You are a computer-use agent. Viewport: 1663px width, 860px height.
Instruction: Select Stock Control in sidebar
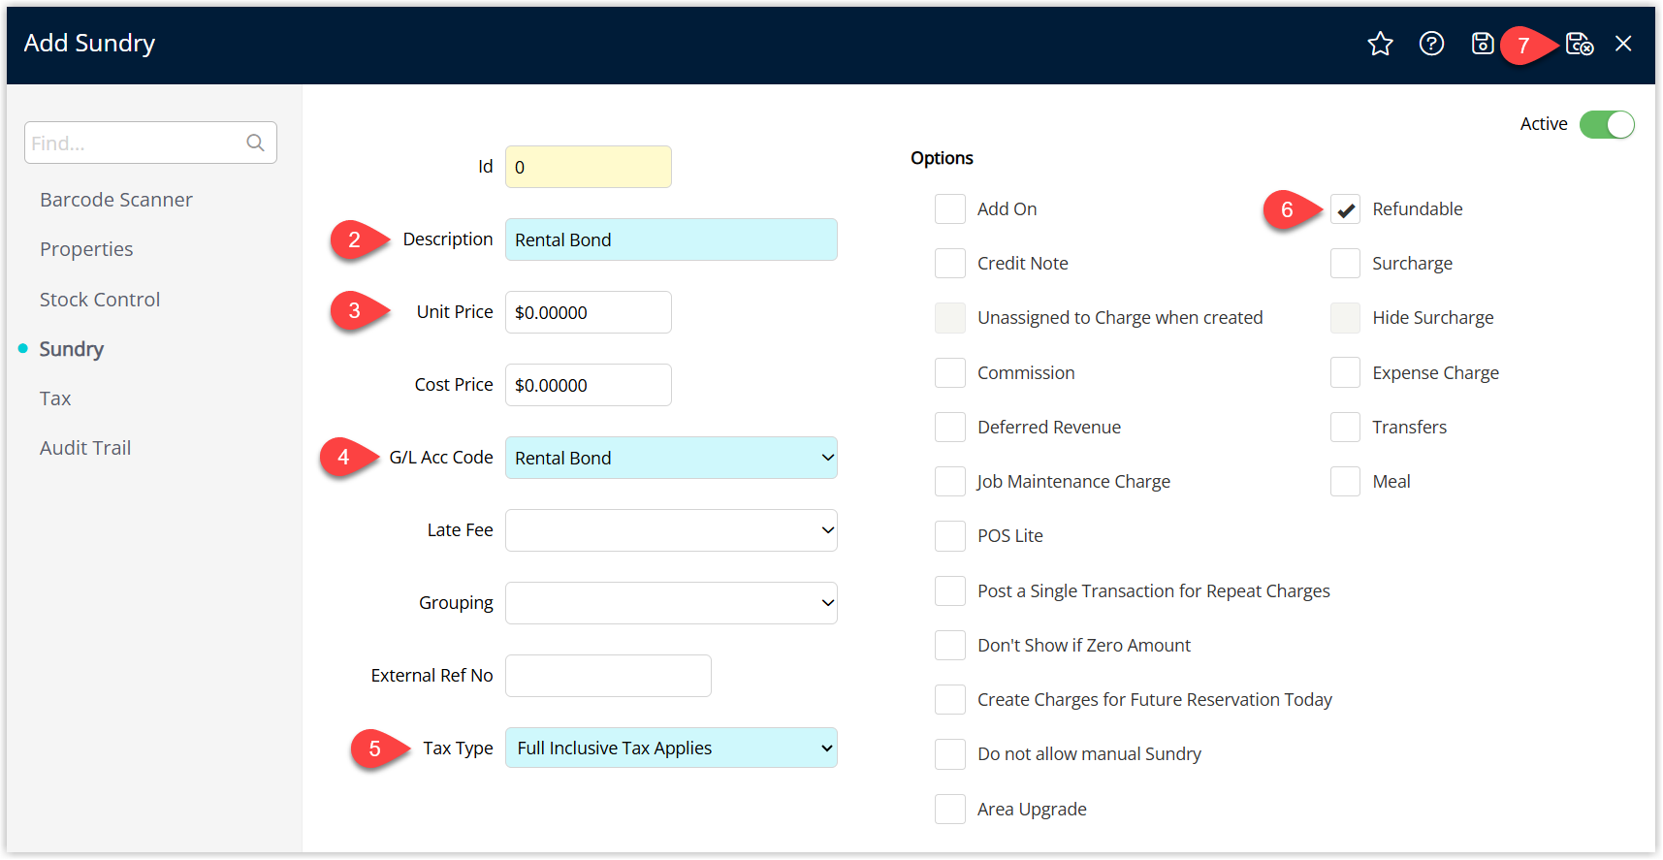pyautogui.click(x=100, y=300)
